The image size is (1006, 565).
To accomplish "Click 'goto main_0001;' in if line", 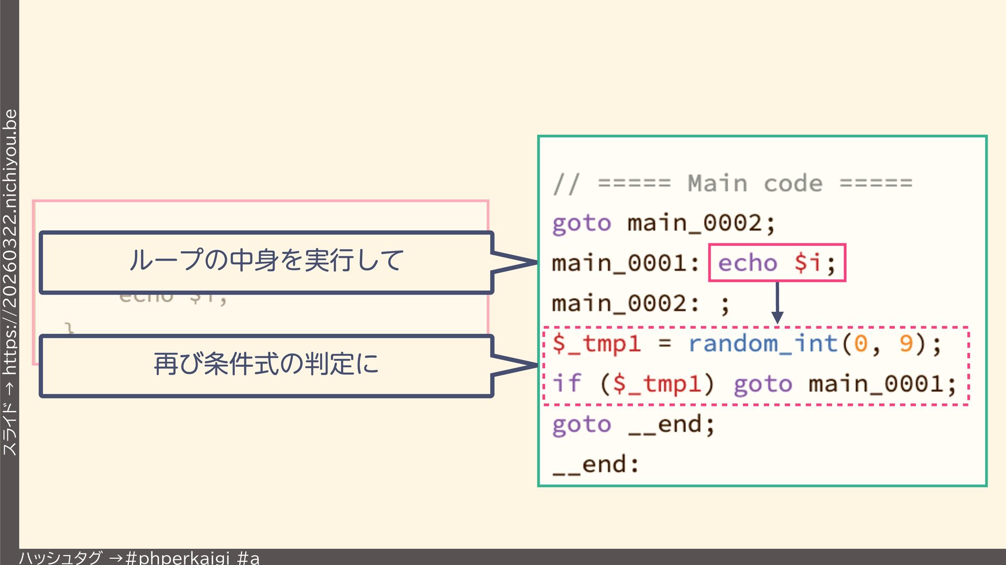I will pos(845,384).
